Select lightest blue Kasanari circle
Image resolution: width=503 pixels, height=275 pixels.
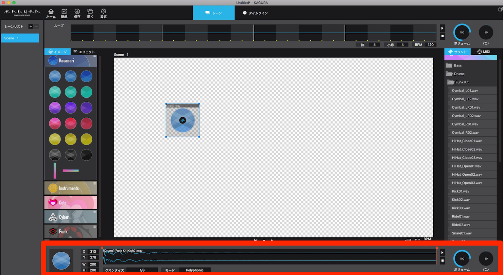pos(55,76)
